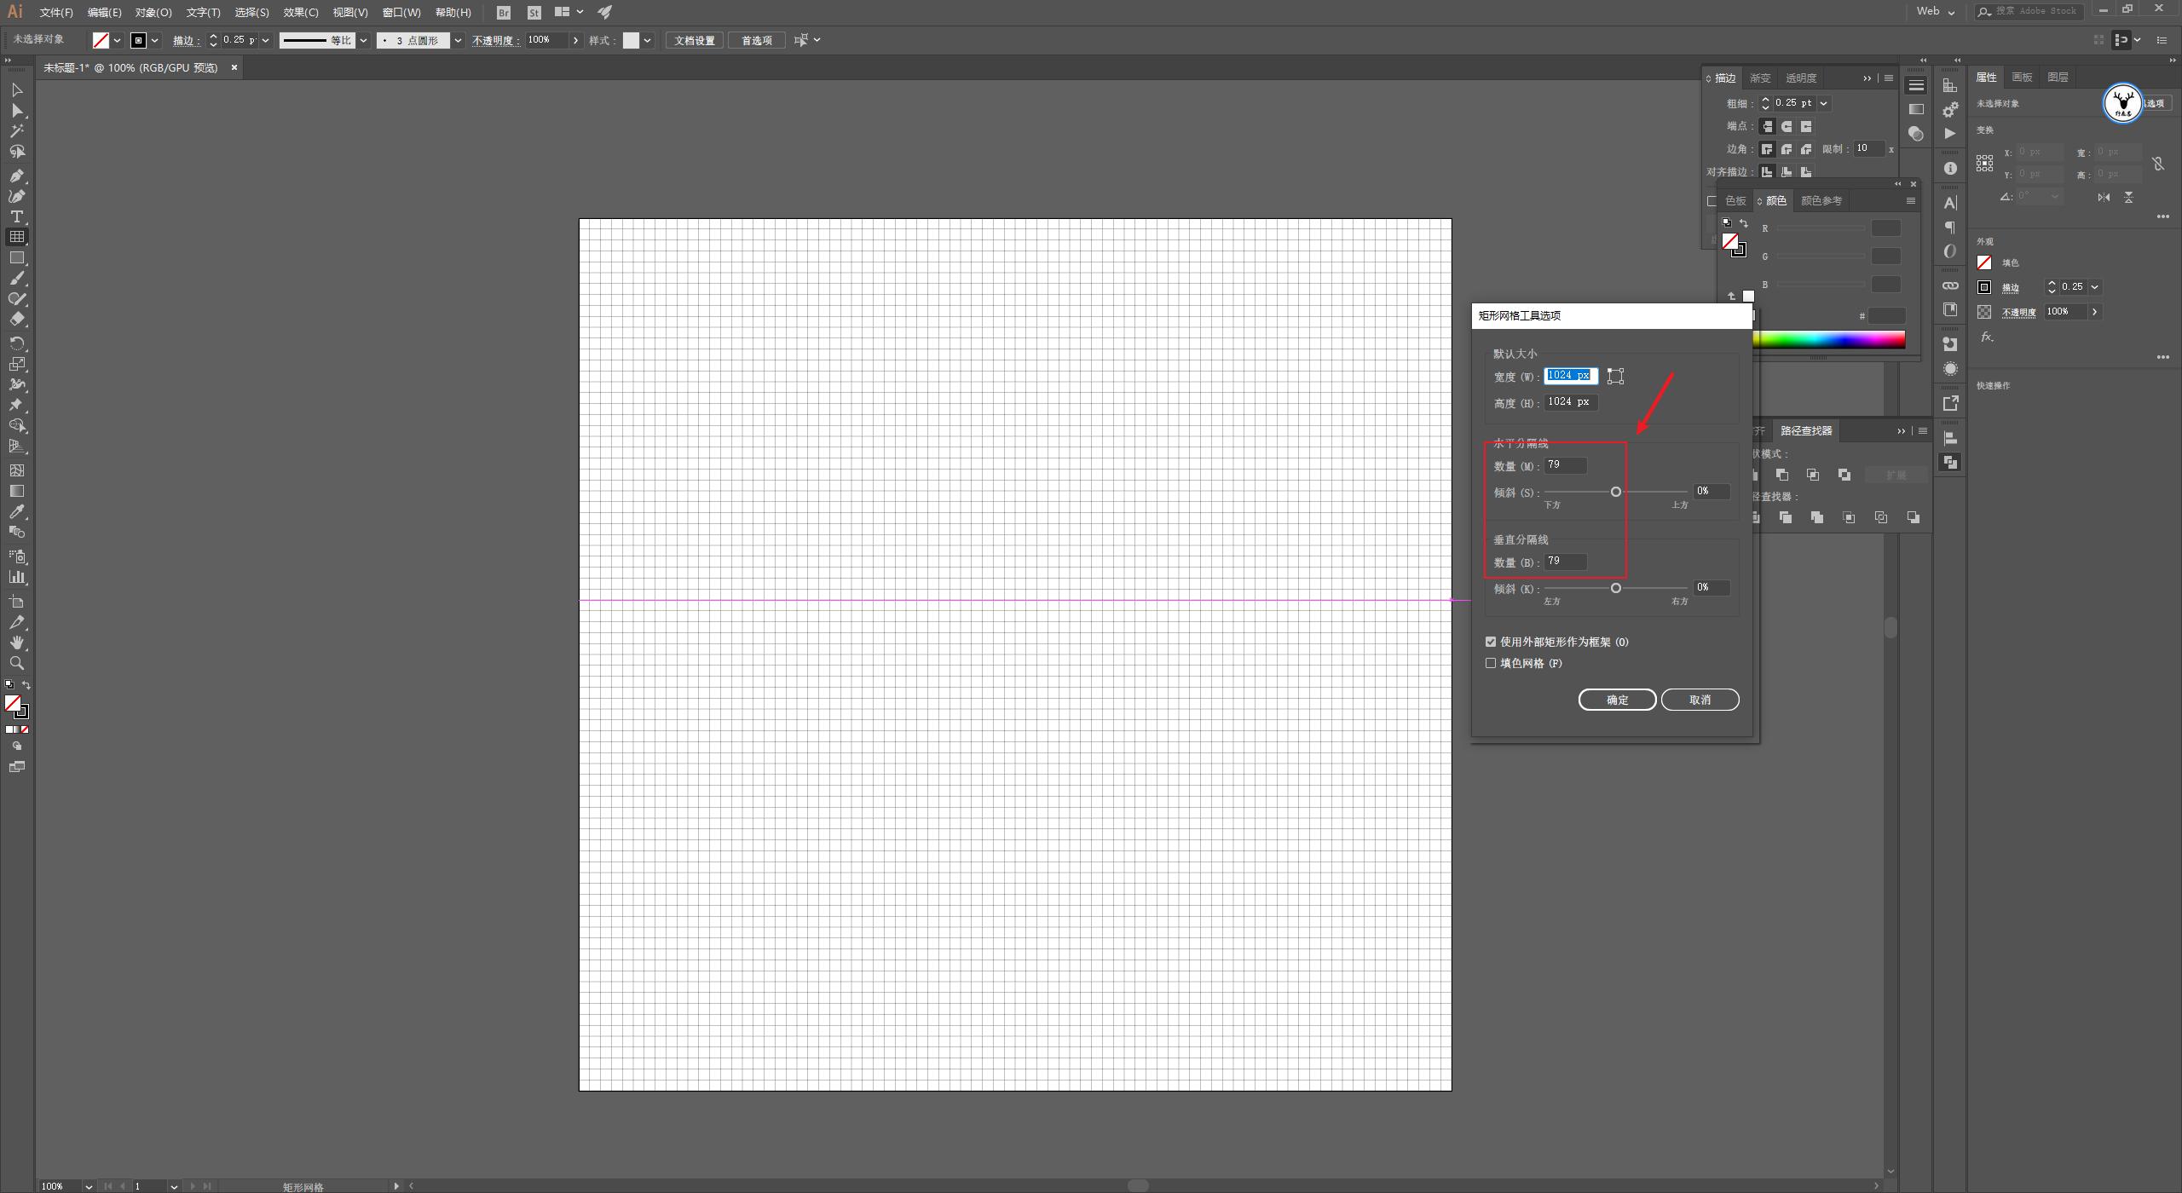Select the Type tool
Screen dimensions: 2182x1193
(17, 217)
